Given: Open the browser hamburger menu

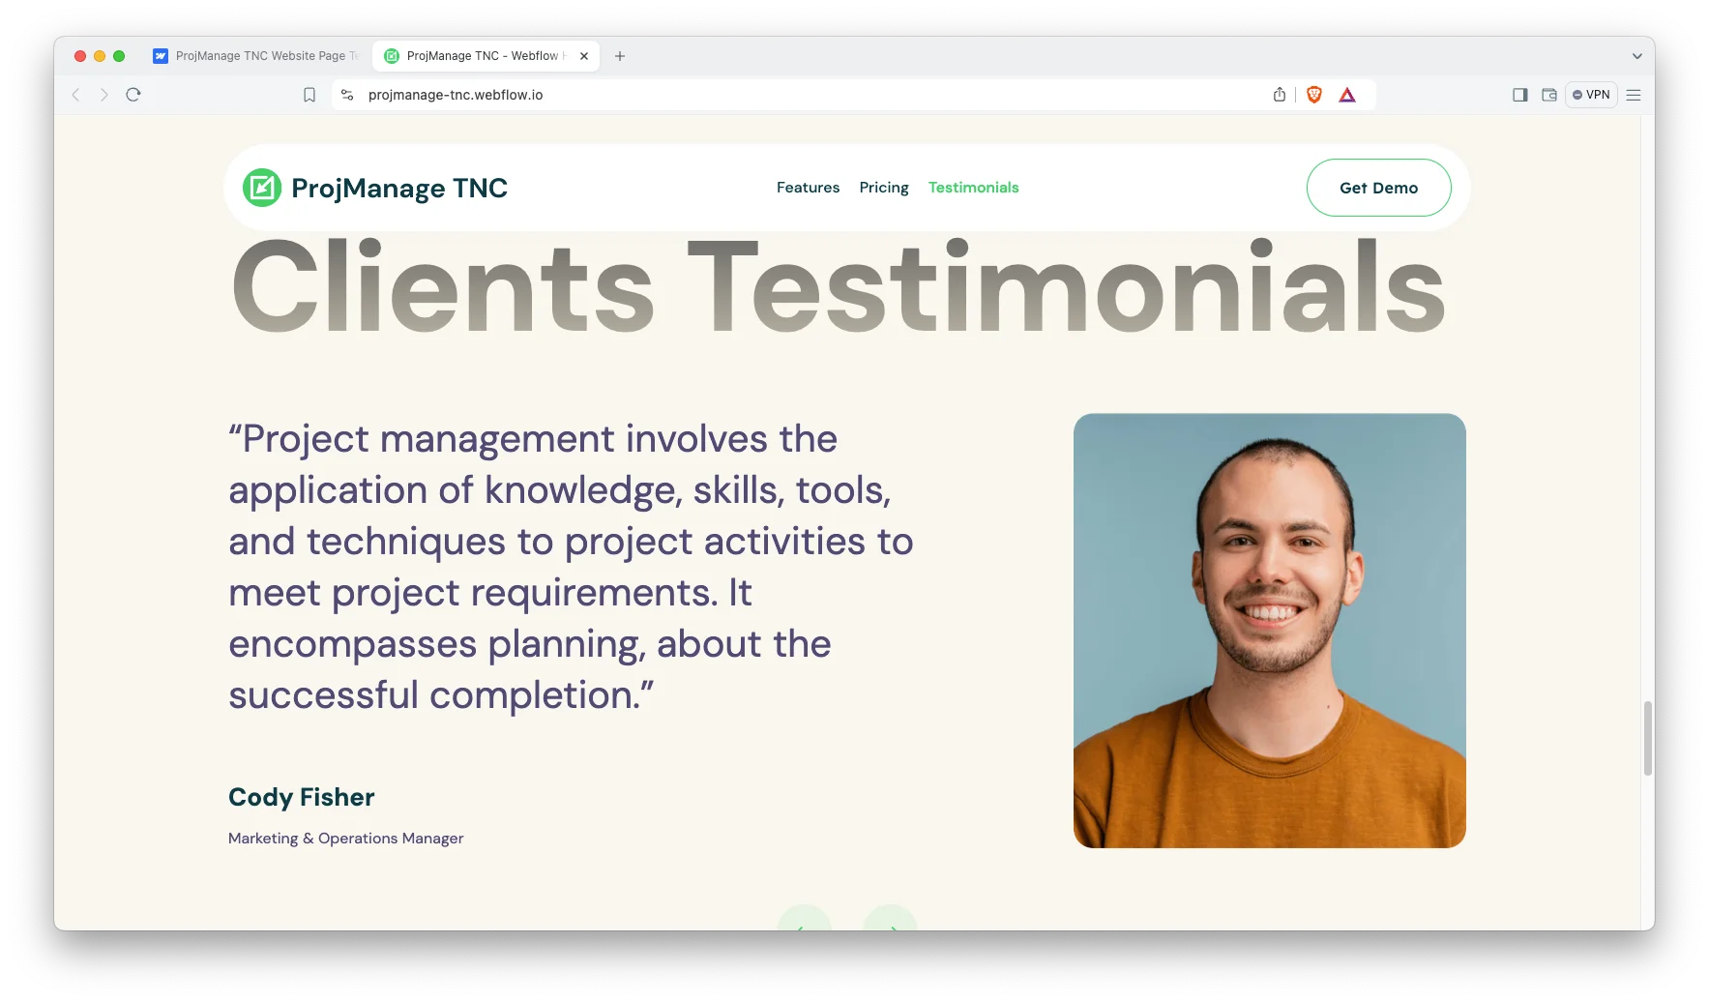Looking at the screenshot, I should pyautogui.click(x=1634, y=95).
